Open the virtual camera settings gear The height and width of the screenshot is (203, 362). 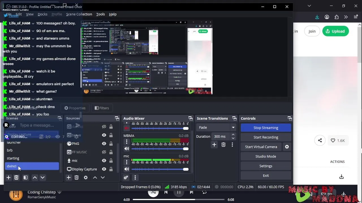tap(287, 147)
